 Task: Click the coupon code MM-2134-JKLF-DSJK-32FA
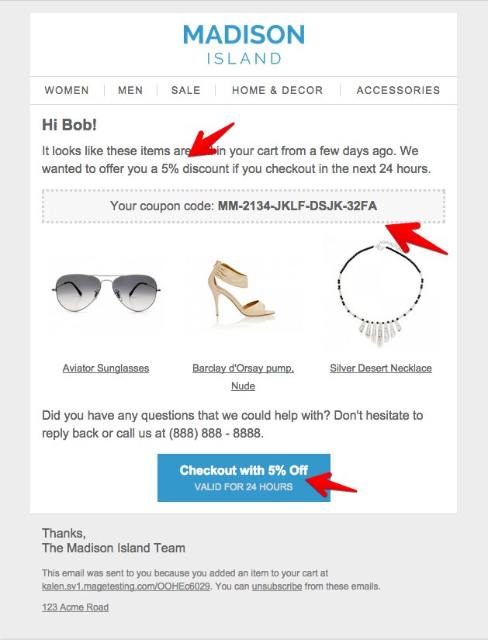297,206
